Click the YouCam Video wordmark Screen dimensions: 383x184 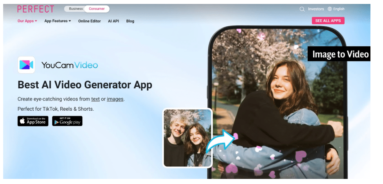click(x=69, y=65)
